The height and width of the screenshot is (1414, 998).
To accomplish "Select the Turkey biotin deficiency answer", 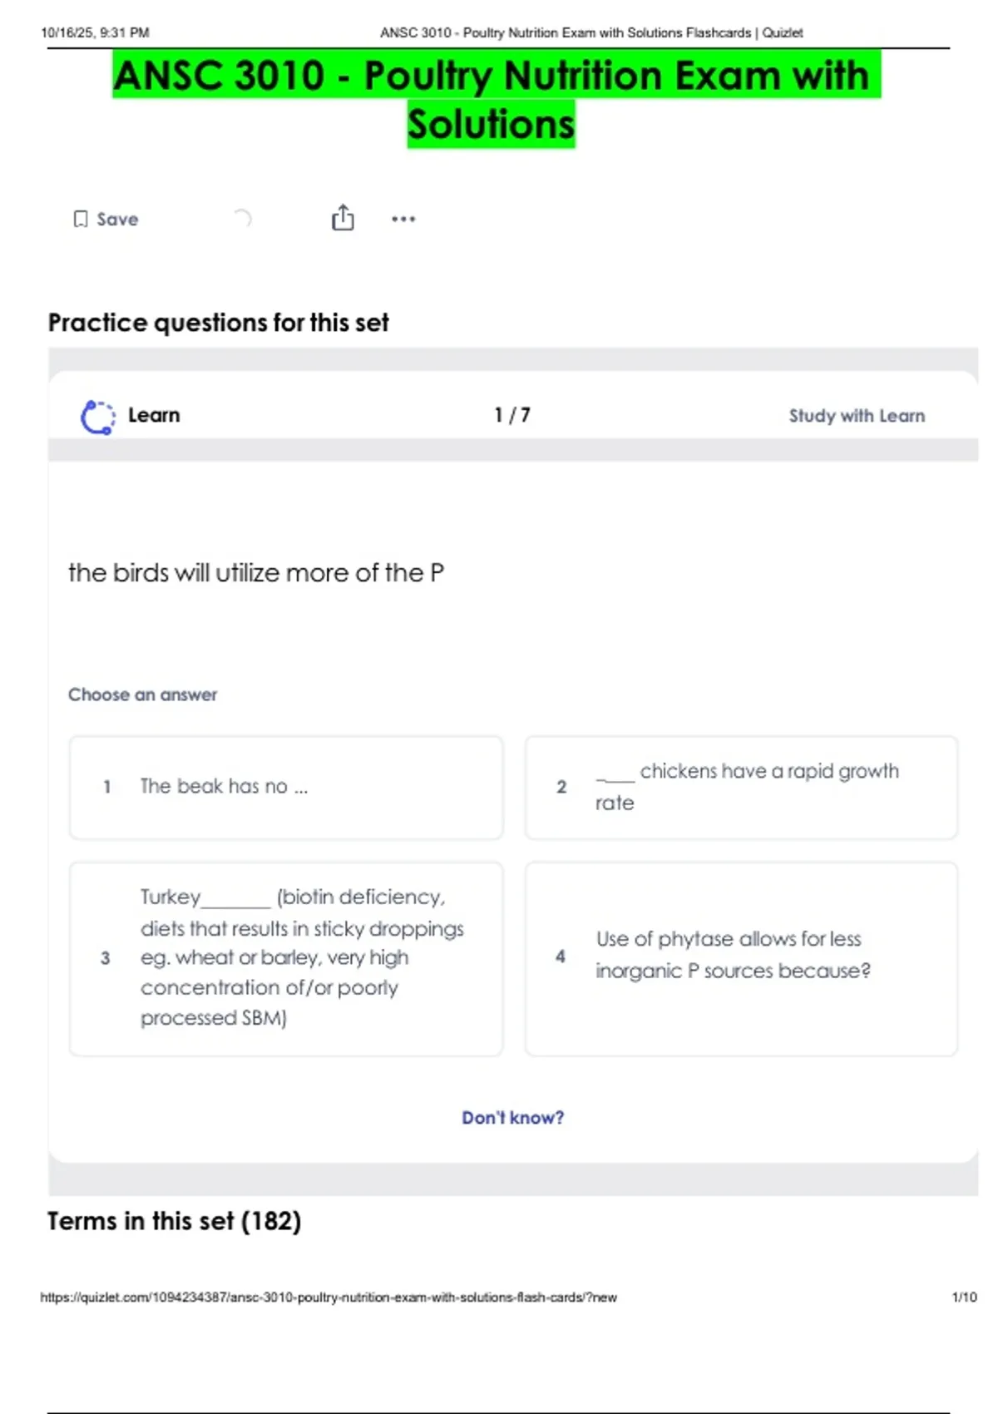I will point(286,958).
